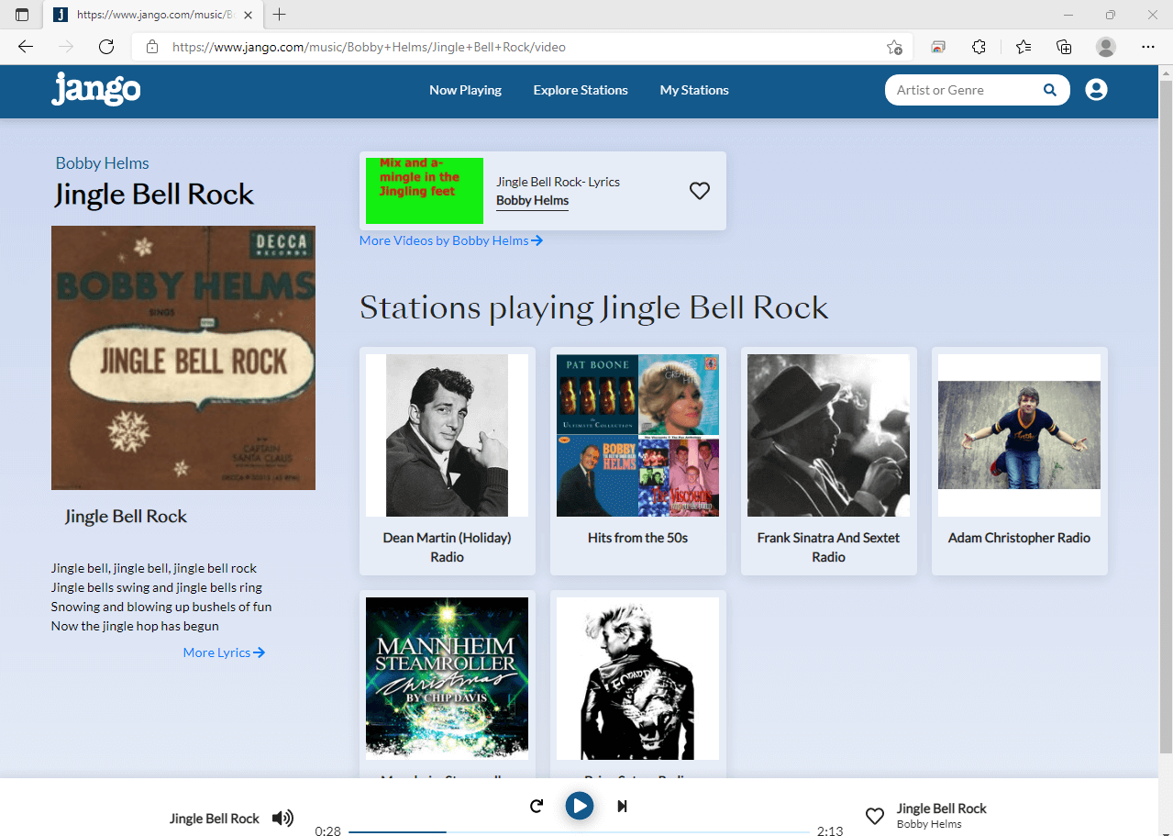Open My Stations
Screen dimensions: 1173x836
pyautogui.click(x=694, y=90)
